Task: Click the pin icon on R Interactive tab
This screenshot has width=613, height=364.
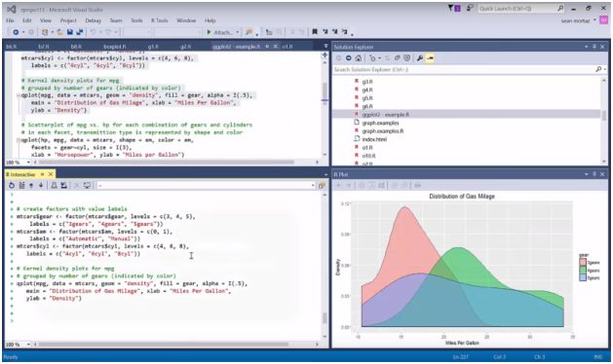Action: tap(42, 174)
